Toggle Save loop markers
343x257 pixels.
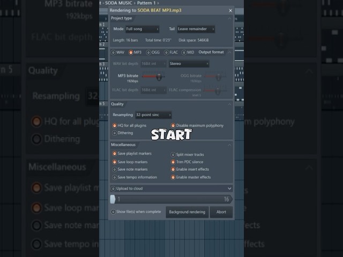pos(114,162)
